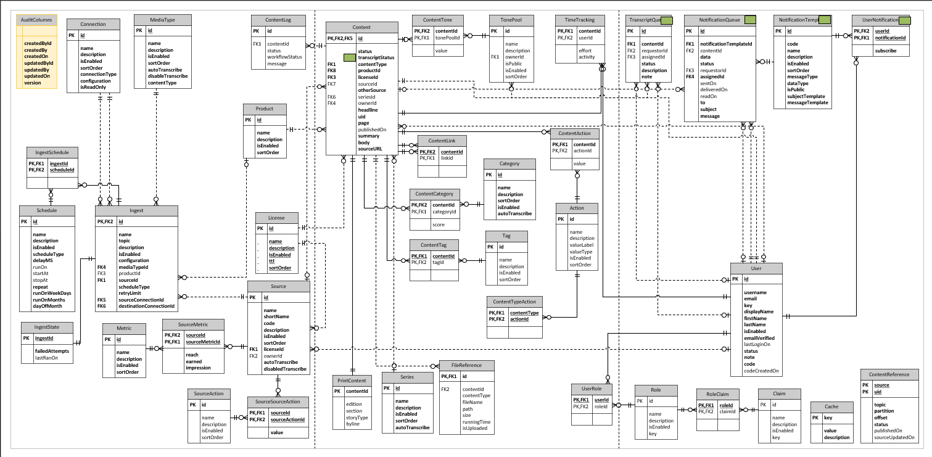This screenshot has height=457, width=932.
Task: Select the MediaType table header
Action: pyautogui.click(x=162, y=20)
